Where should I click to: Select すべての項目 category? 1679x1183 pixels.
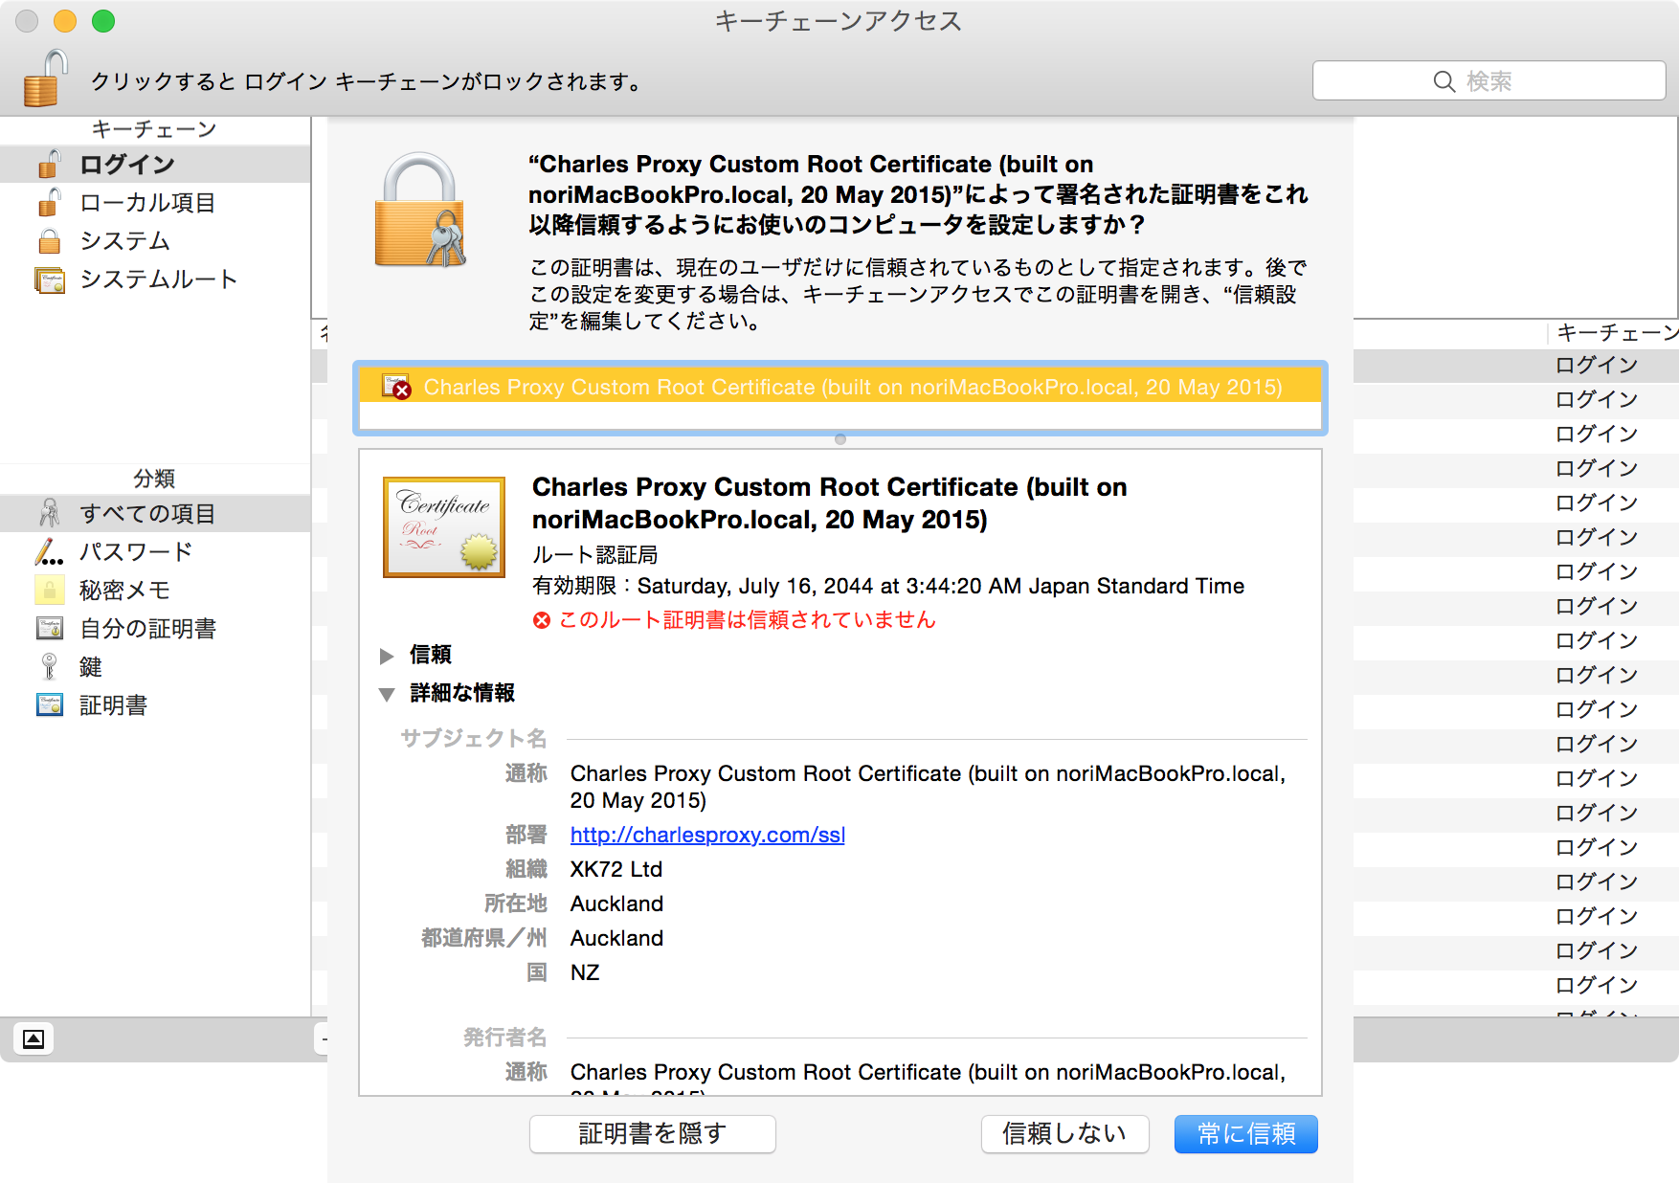point(155,514)
